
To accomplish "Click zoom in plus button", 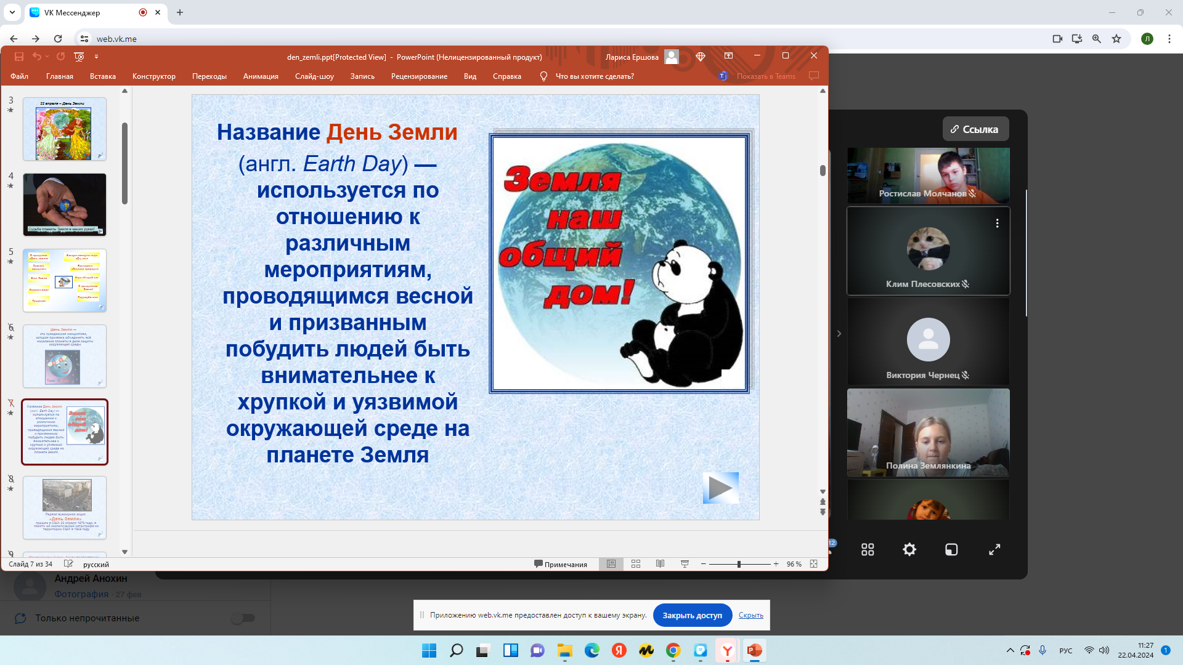I will [x=776, y=564].
